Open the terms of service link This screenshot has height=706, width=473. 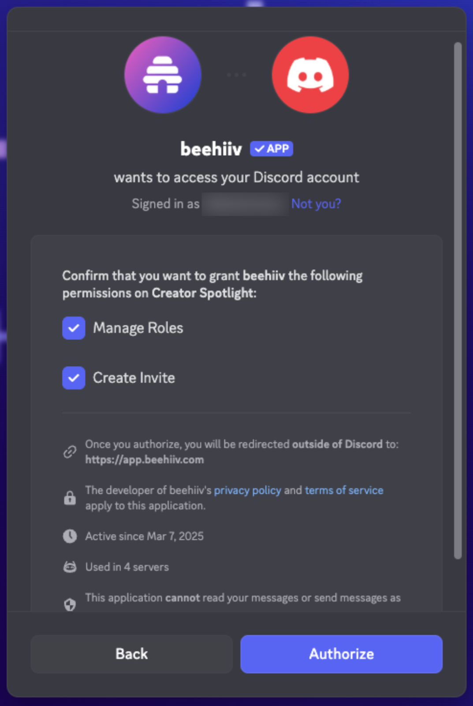click(x=344, y=490)
